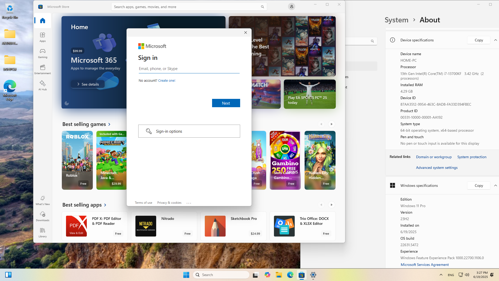Viewport: 499px width, 281px height.
Task: Open System protection link
Action: [472, 157]
